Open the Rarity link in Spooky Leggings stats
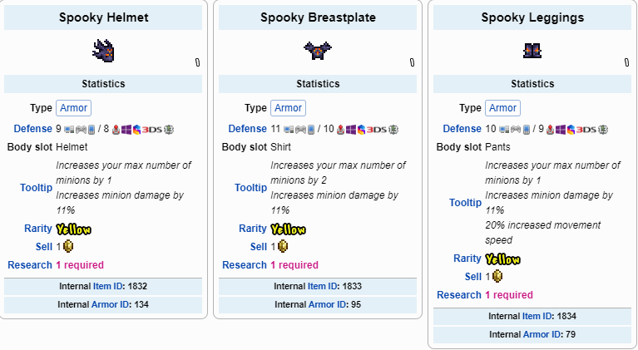 pos(467,259)
